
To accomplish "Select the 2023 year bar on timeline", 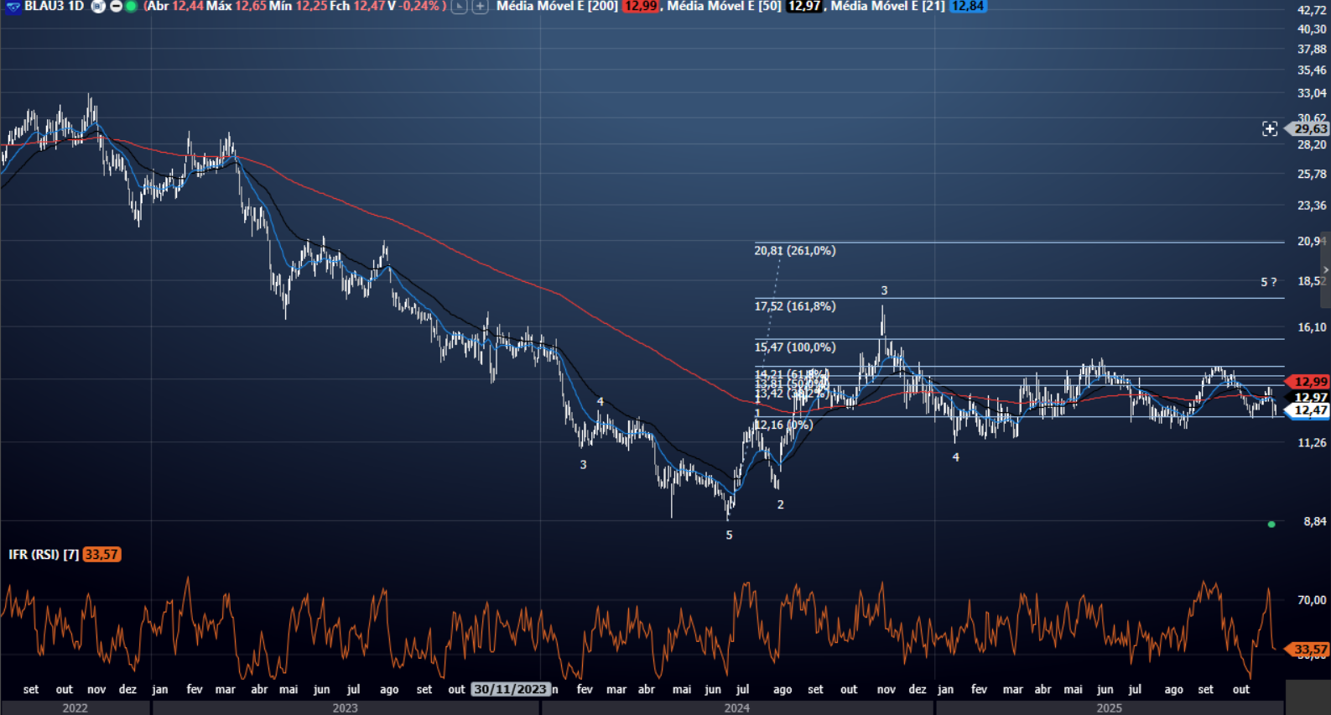I will pyautogui.click(x=345, y=708).
